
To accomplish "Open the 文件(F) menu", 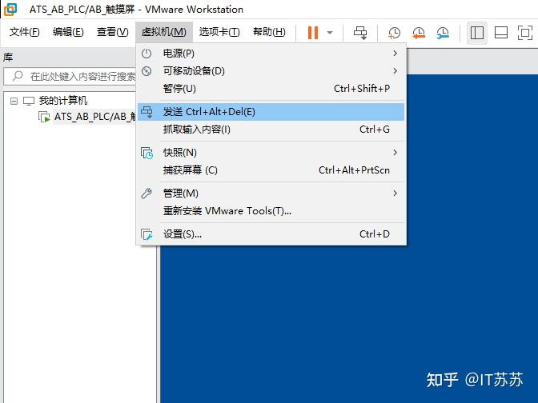I will point(24,32).
